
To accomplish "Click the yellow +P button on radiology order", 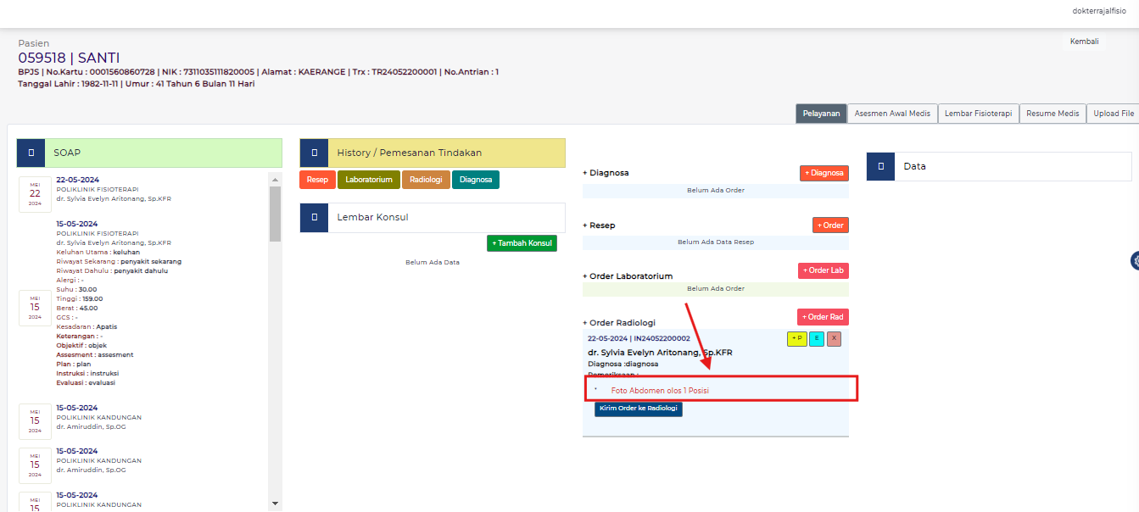I will [796, 338].
